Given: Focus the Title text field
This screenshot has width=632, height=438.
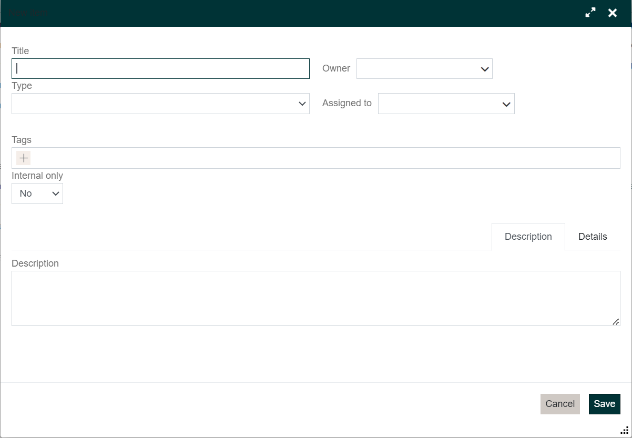Looking at the screenshot, I should (160, 69).
